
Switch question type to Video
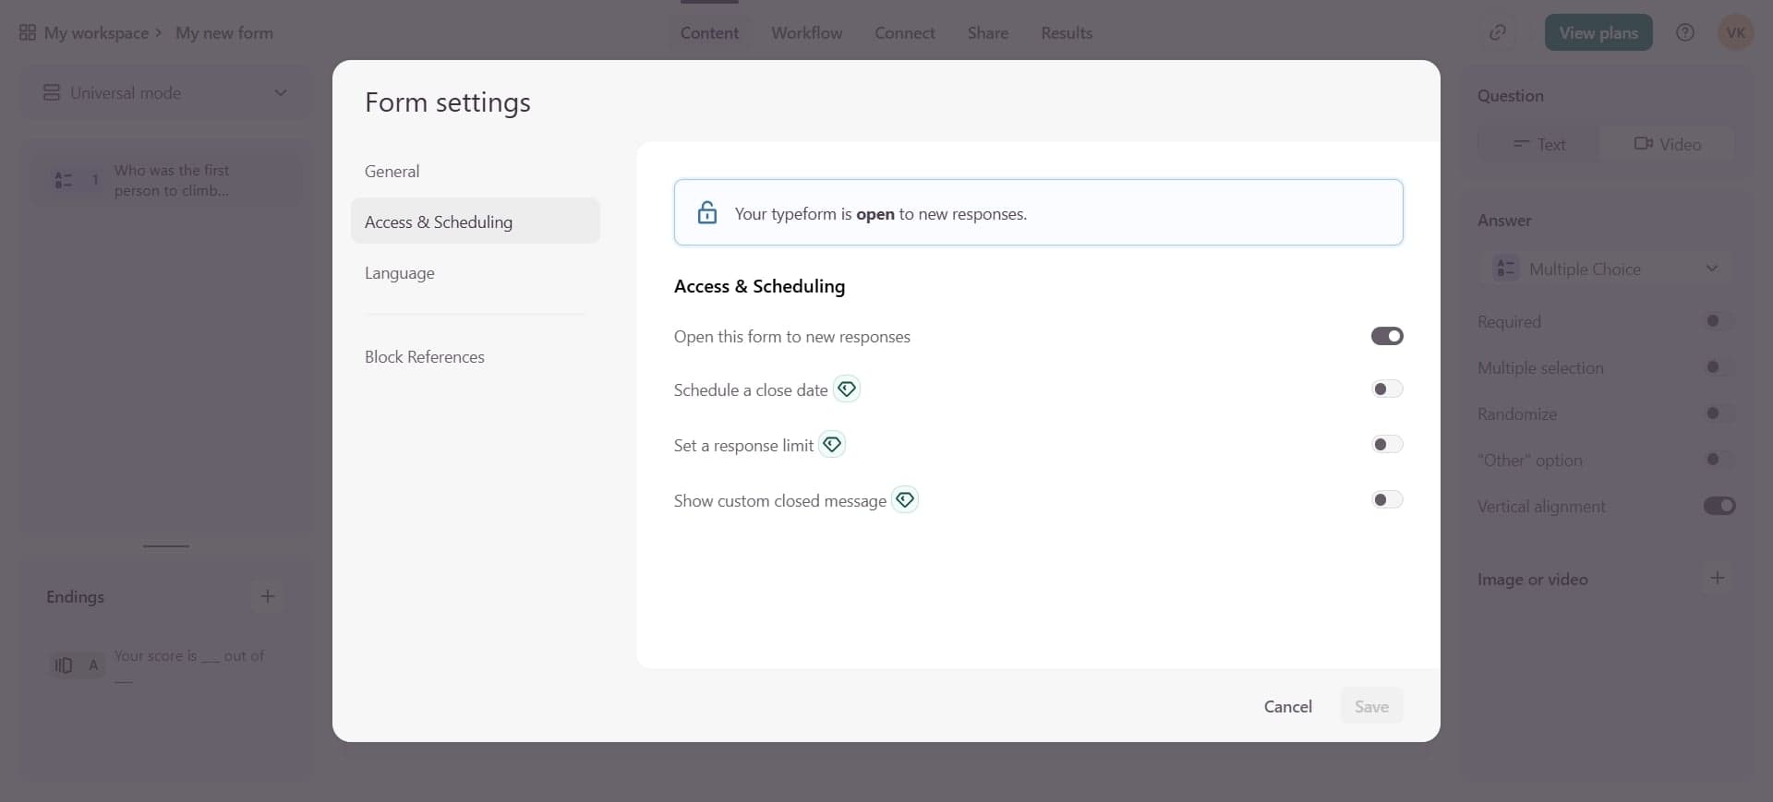(1668, 144)
